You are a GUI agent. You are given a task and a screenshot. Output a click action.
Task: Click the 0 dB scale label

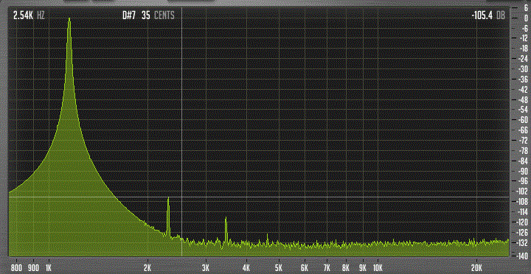(x=525, y=18)
